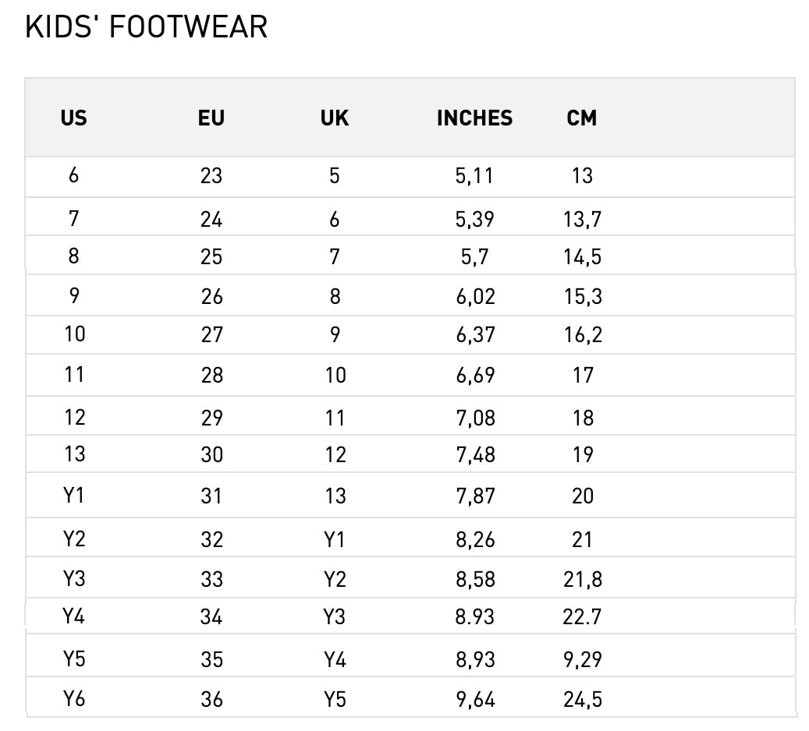Click the 8,26 inches value
This screenshot has width=809, height=731.
pos(475,540)
